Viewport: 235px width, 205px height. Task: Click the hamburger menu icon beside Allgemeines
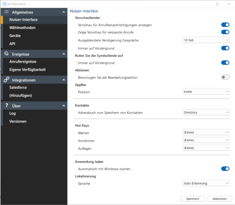(x=6, y=12)
